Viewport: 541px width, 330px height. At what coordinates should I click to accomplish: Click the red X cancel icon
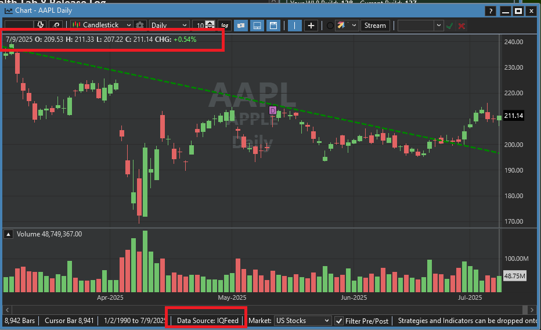461,26
